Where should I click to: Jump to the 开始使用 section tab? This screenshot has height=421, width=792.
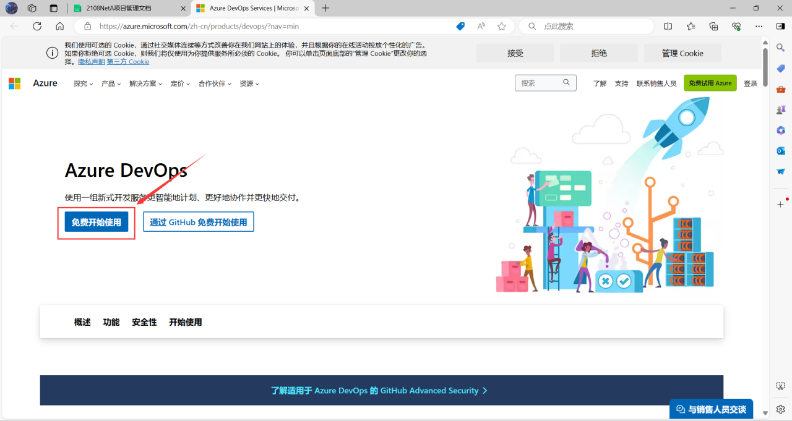click(186, 322)
